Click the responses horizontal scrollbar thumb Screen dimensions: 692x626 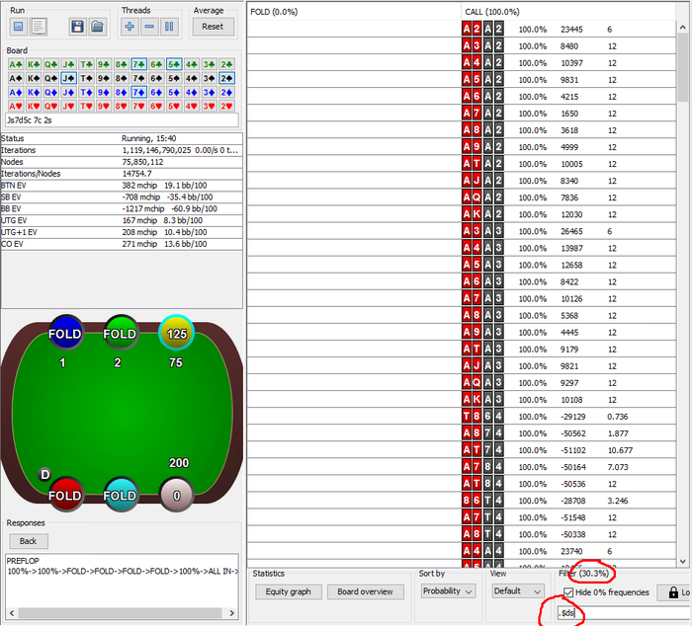pyautogui.click(x=120, y=613)
